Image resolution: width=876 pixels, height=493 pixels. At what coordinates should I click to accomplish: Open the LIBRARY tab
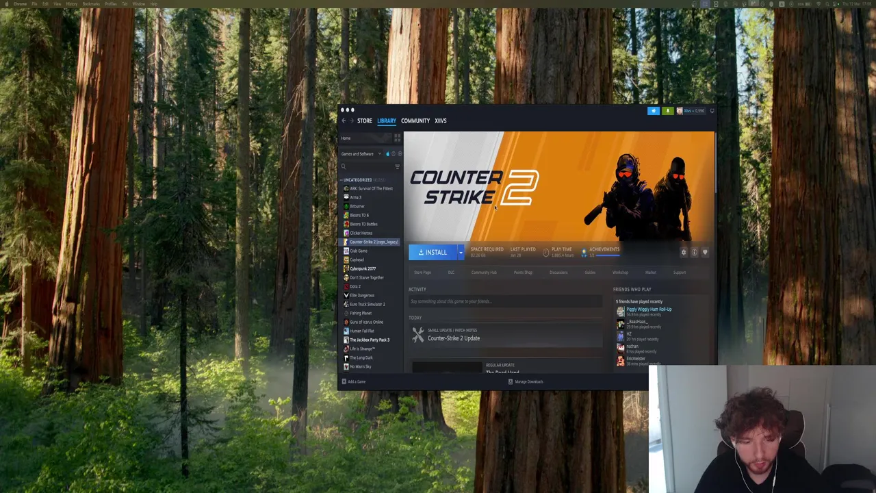(387, 121)
